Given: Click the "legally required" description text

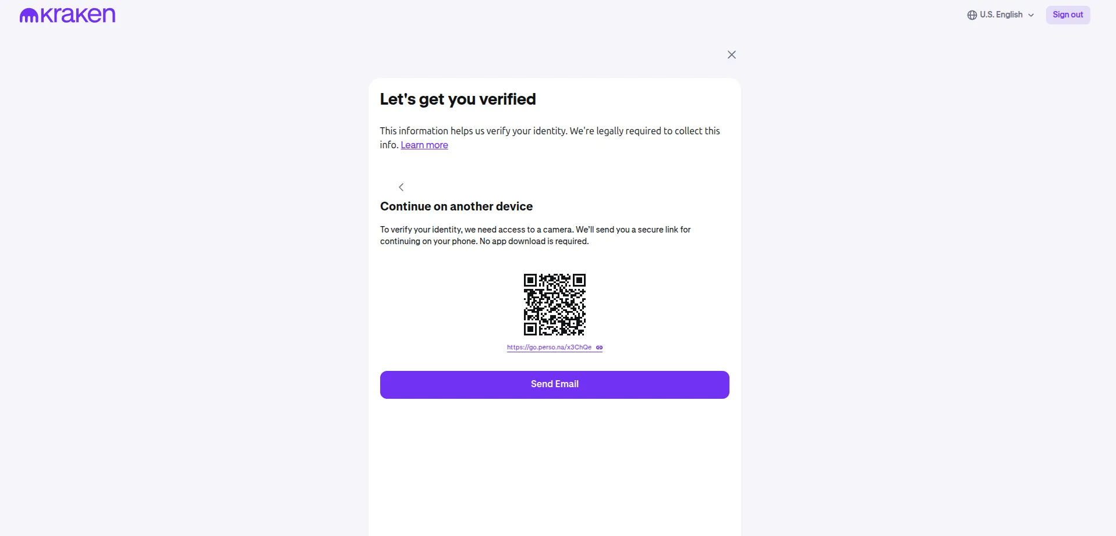Looking at the screenshot, I should point(550,131).
